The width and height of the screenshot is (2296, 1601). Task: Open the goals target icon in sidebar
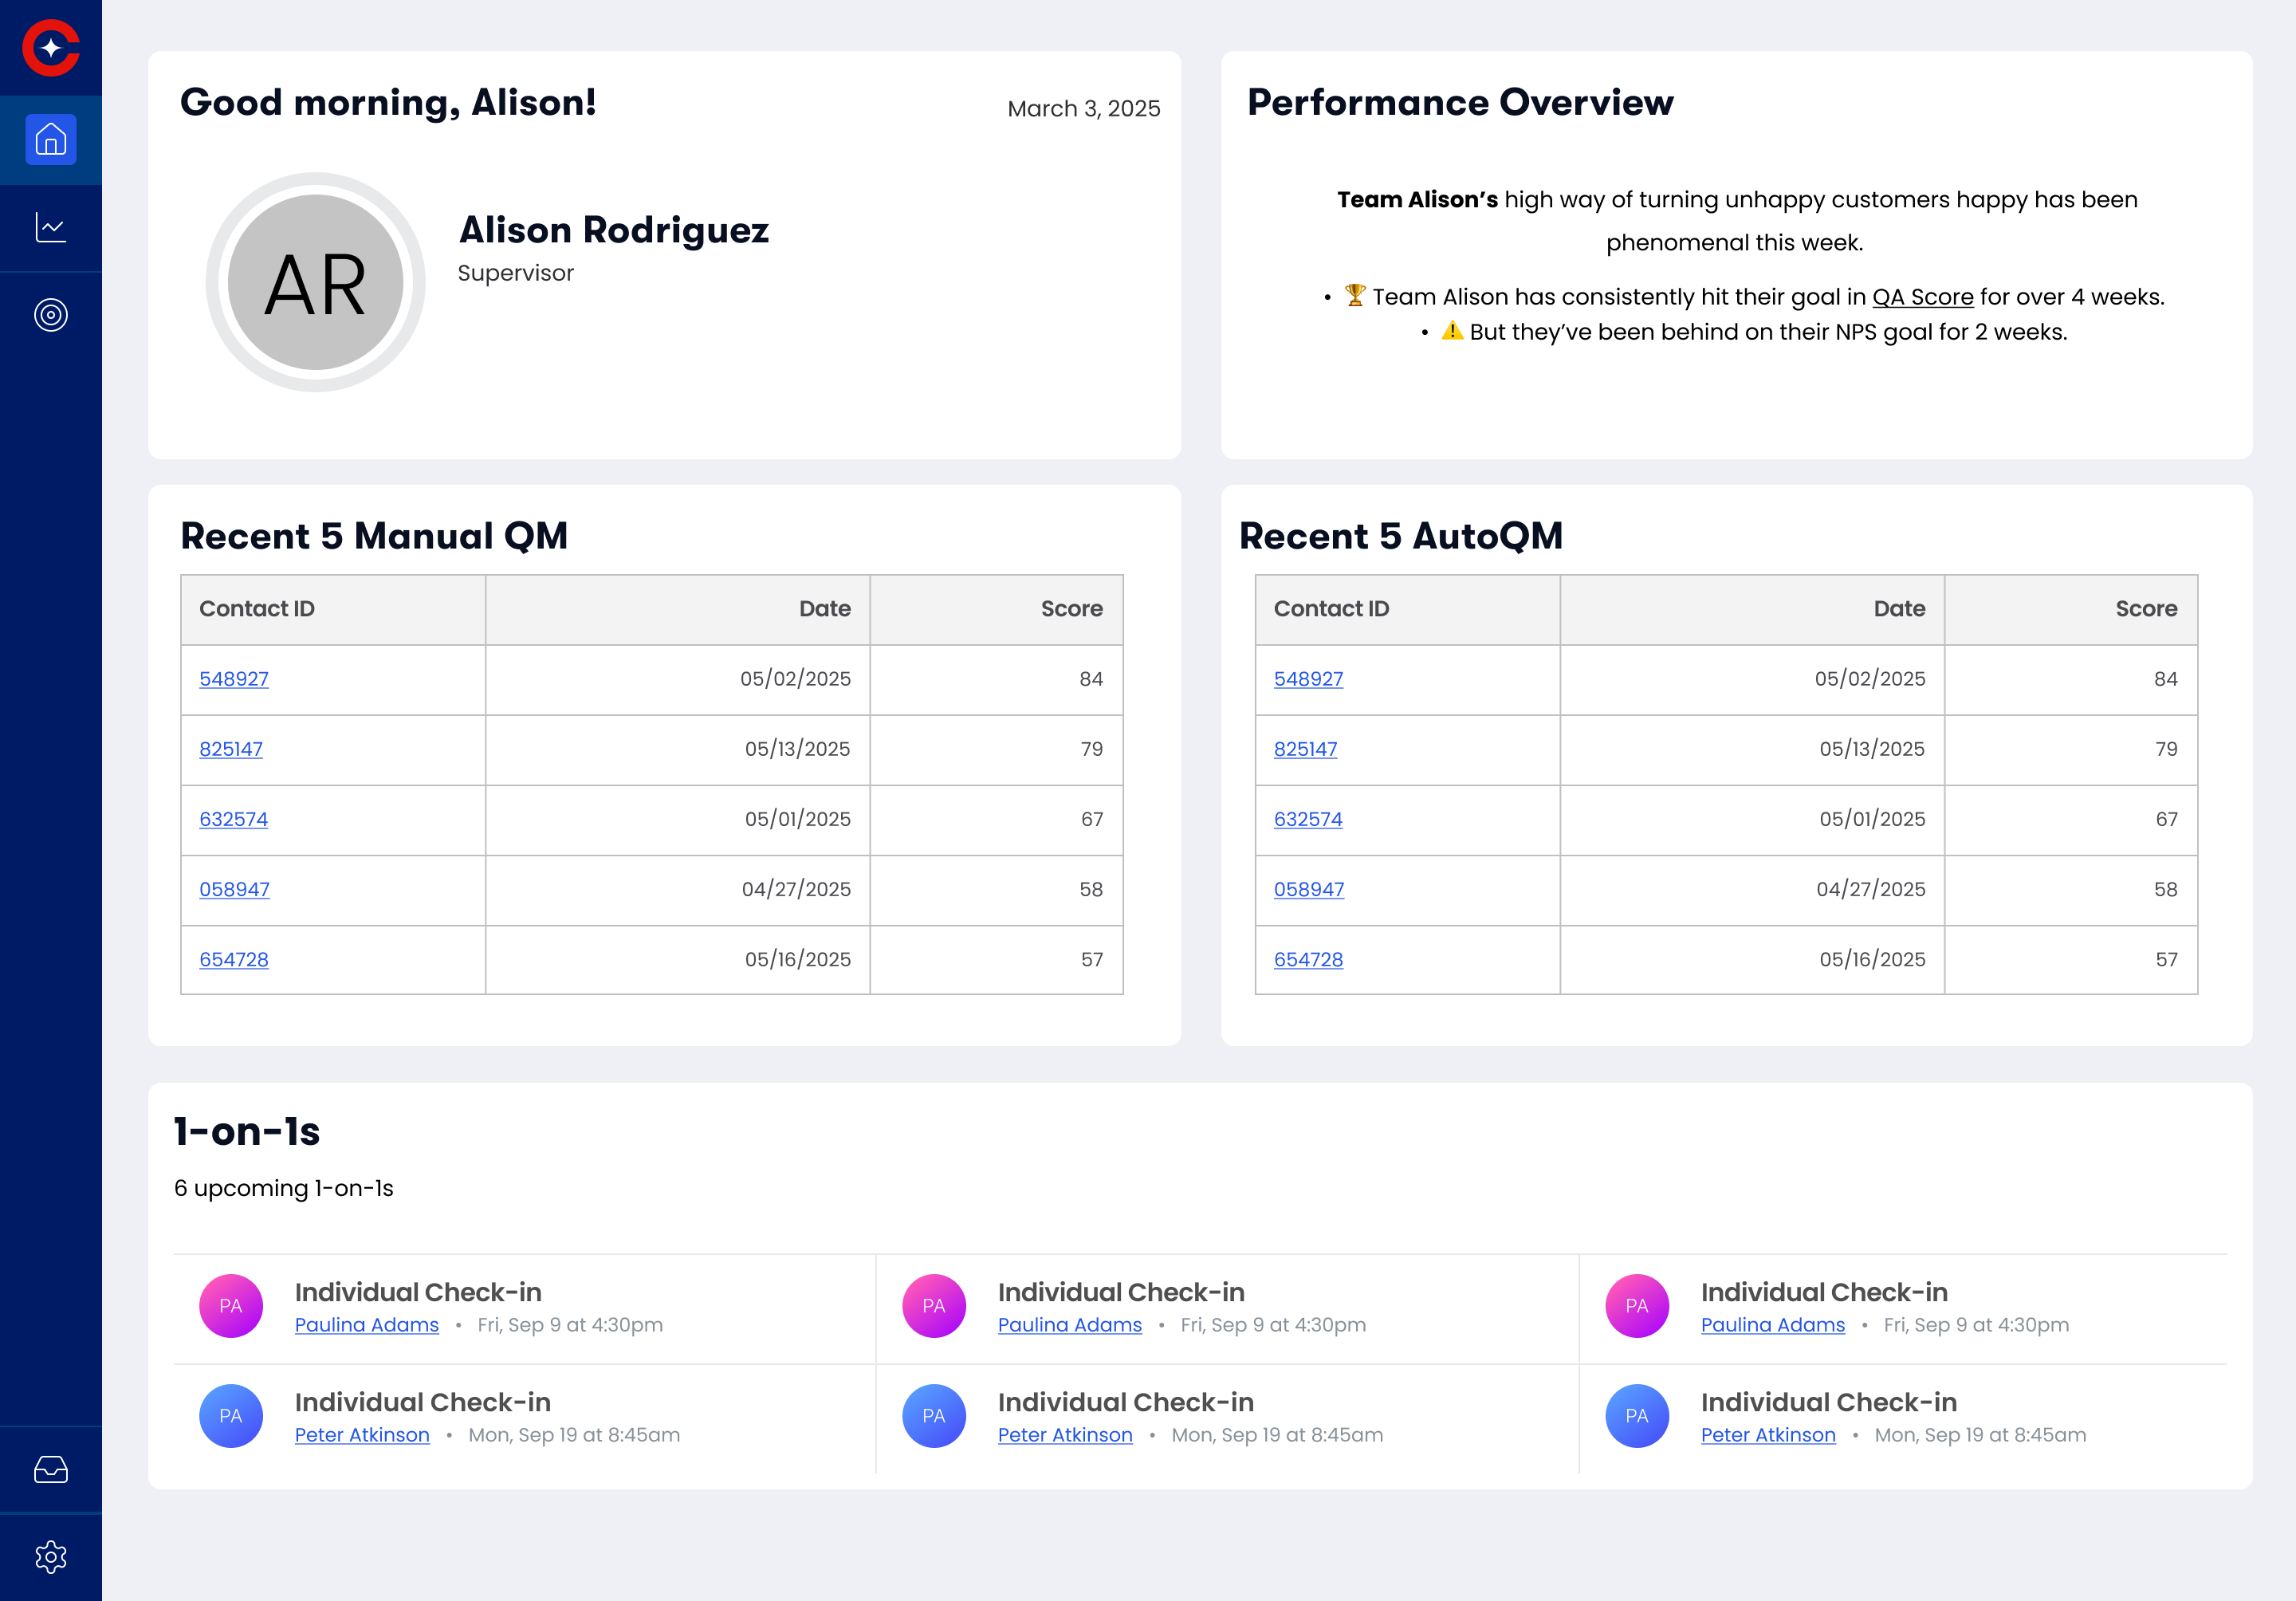pyautogui.click(x=51, y=315)
